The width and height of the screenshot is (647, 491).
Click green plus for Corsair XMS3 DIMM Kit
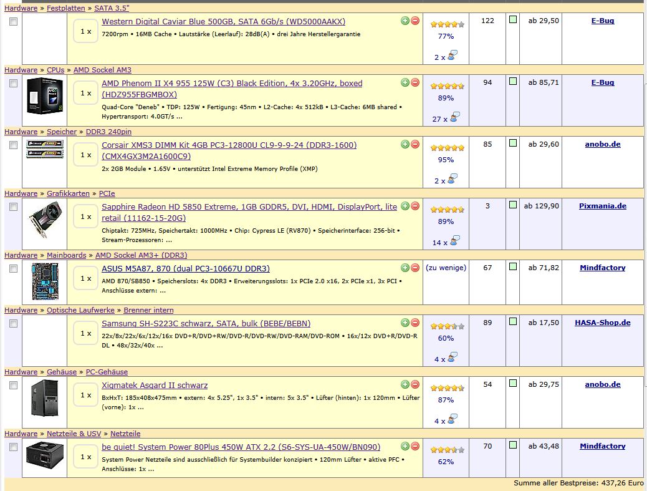click(x=405, y=144)
